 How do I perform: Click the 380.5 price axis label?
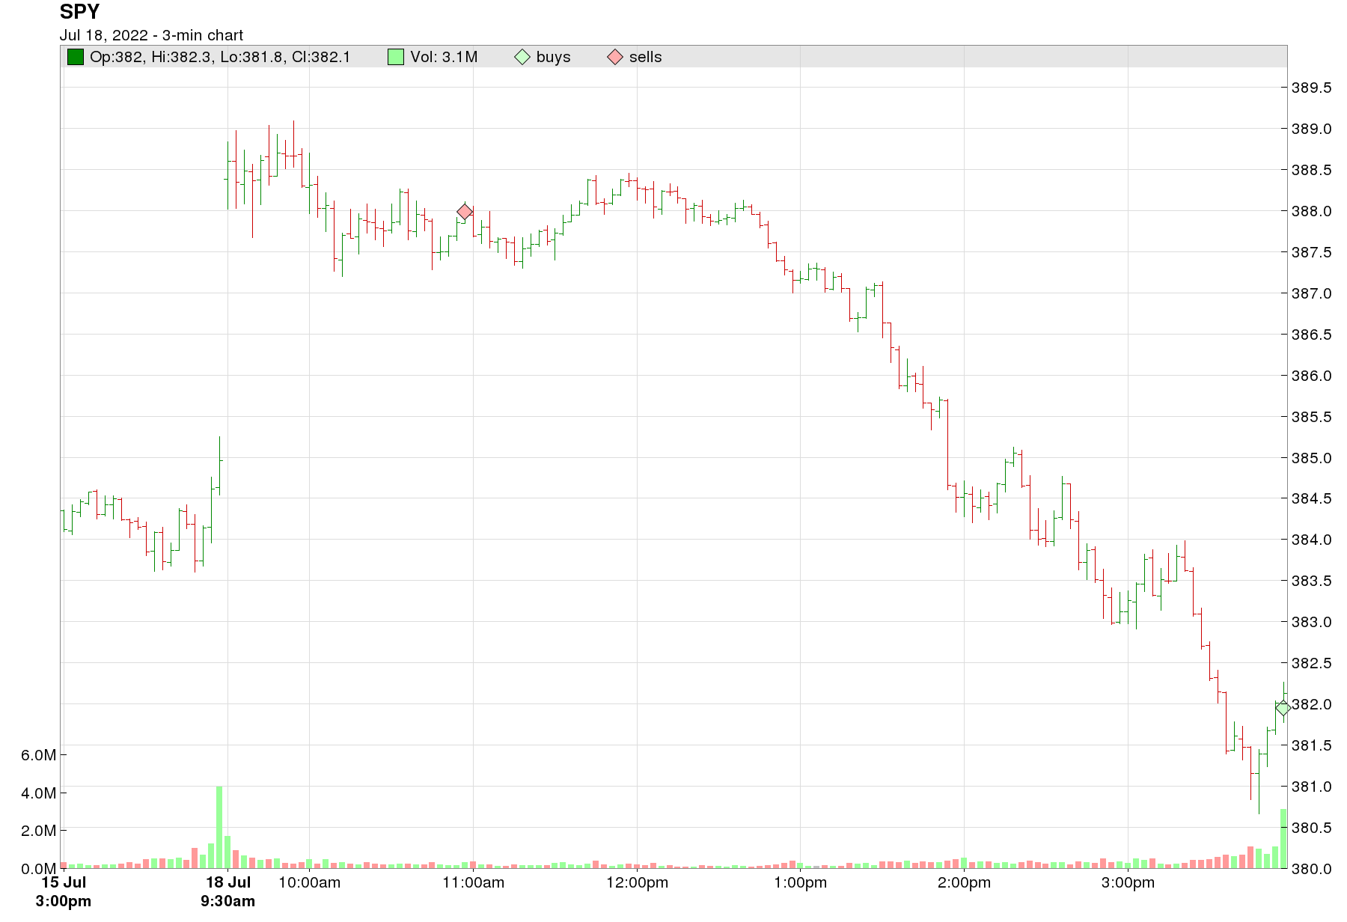click(1312, 828)
